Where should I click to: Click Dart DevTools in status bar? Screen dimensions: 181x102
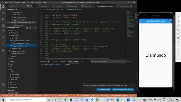pos(85,96)
